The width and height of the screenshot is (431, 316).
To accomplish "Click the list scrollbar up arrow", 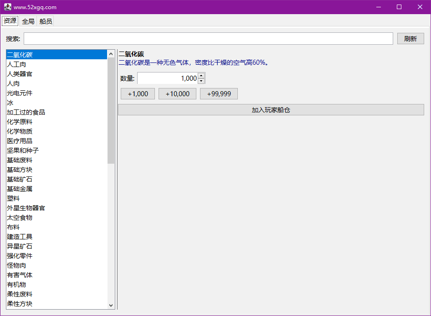I will coord(111,54).
